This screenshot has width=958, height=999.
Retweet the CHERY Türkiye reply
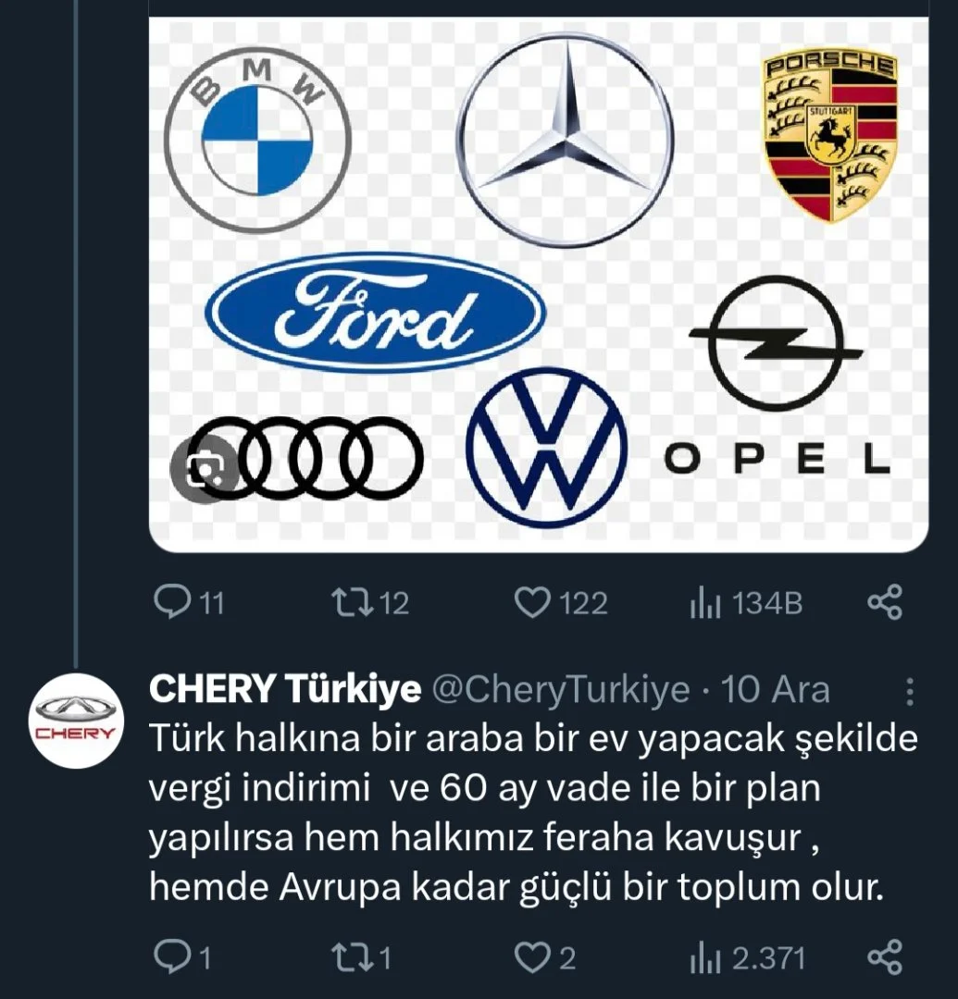[x=362, y=957]
